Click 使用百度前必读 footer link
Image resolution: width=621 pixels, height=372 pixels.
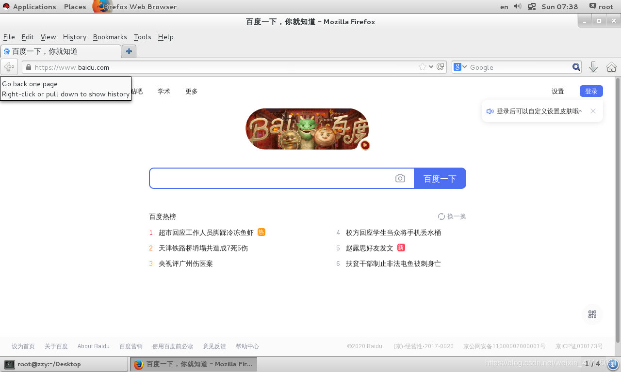click(173, 346)
